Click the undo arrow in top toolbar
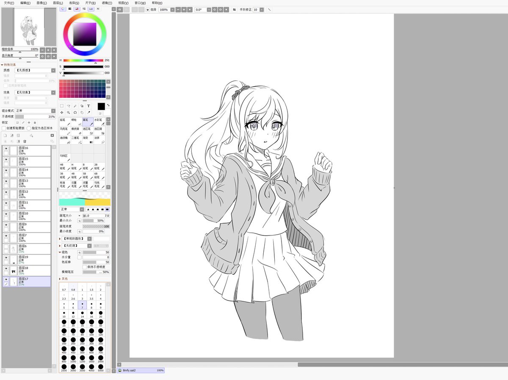 [120, 9]
